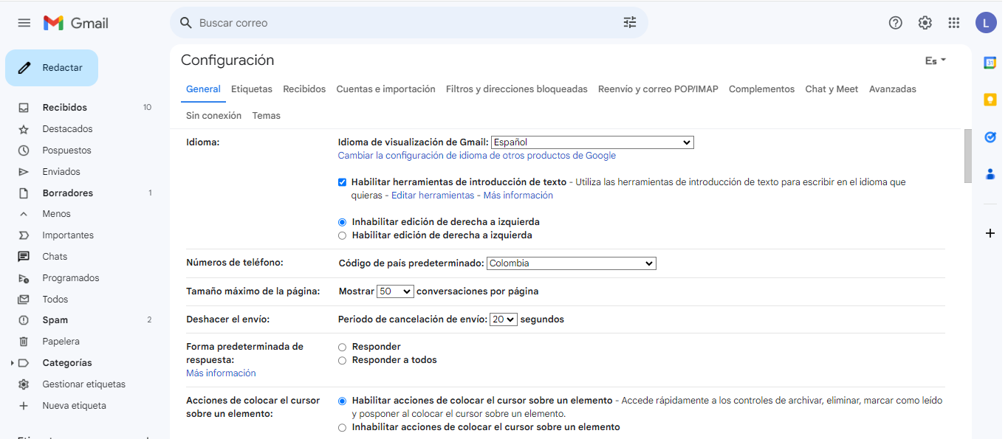Open Google Tasks side panel icon
Image resolution: width=1008 pixels, height=439 pixels.
(x=990, y=136)
